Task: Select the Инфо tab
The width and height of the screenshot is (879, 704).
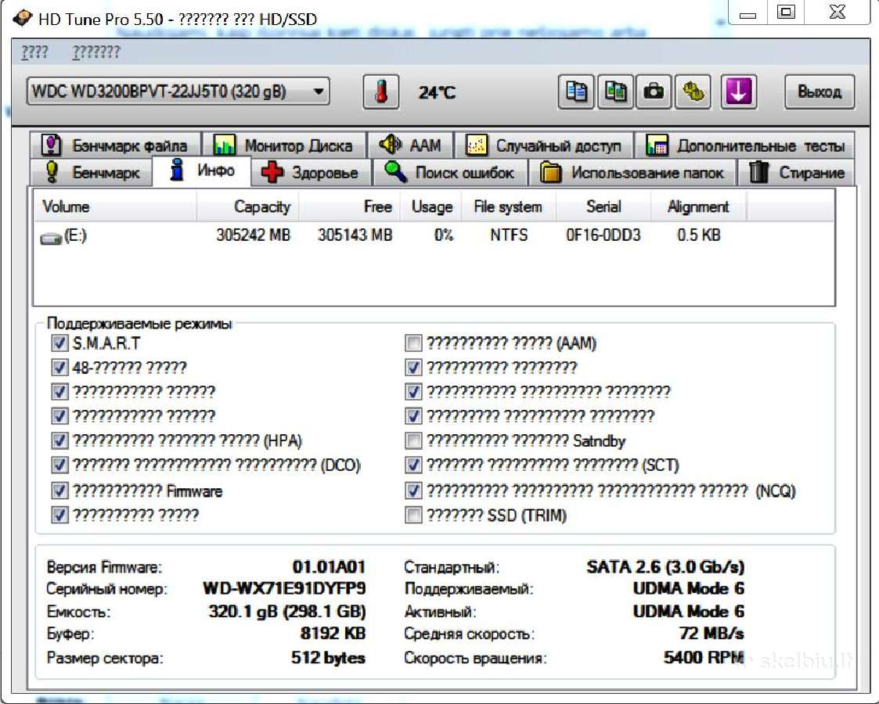Action: (x=202, y=171)
